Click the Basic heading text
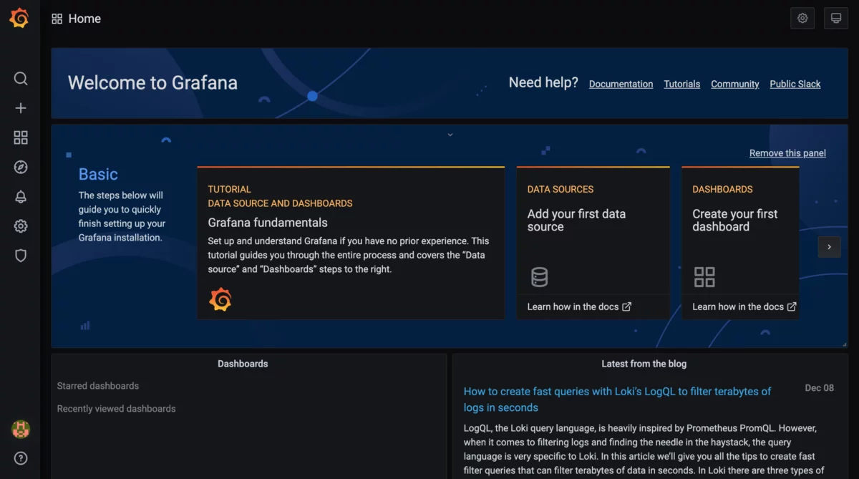Image resolution: width=859 pixels, height=479 pixels. 98,174
